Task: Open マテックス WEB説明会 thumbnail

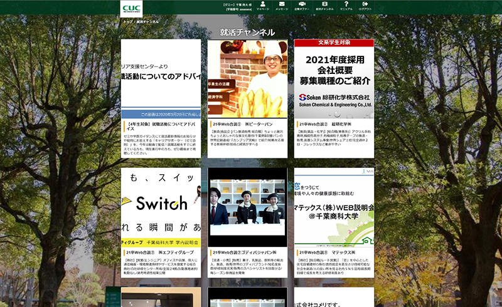Action: pyautogui.click(x=334, y=207)
